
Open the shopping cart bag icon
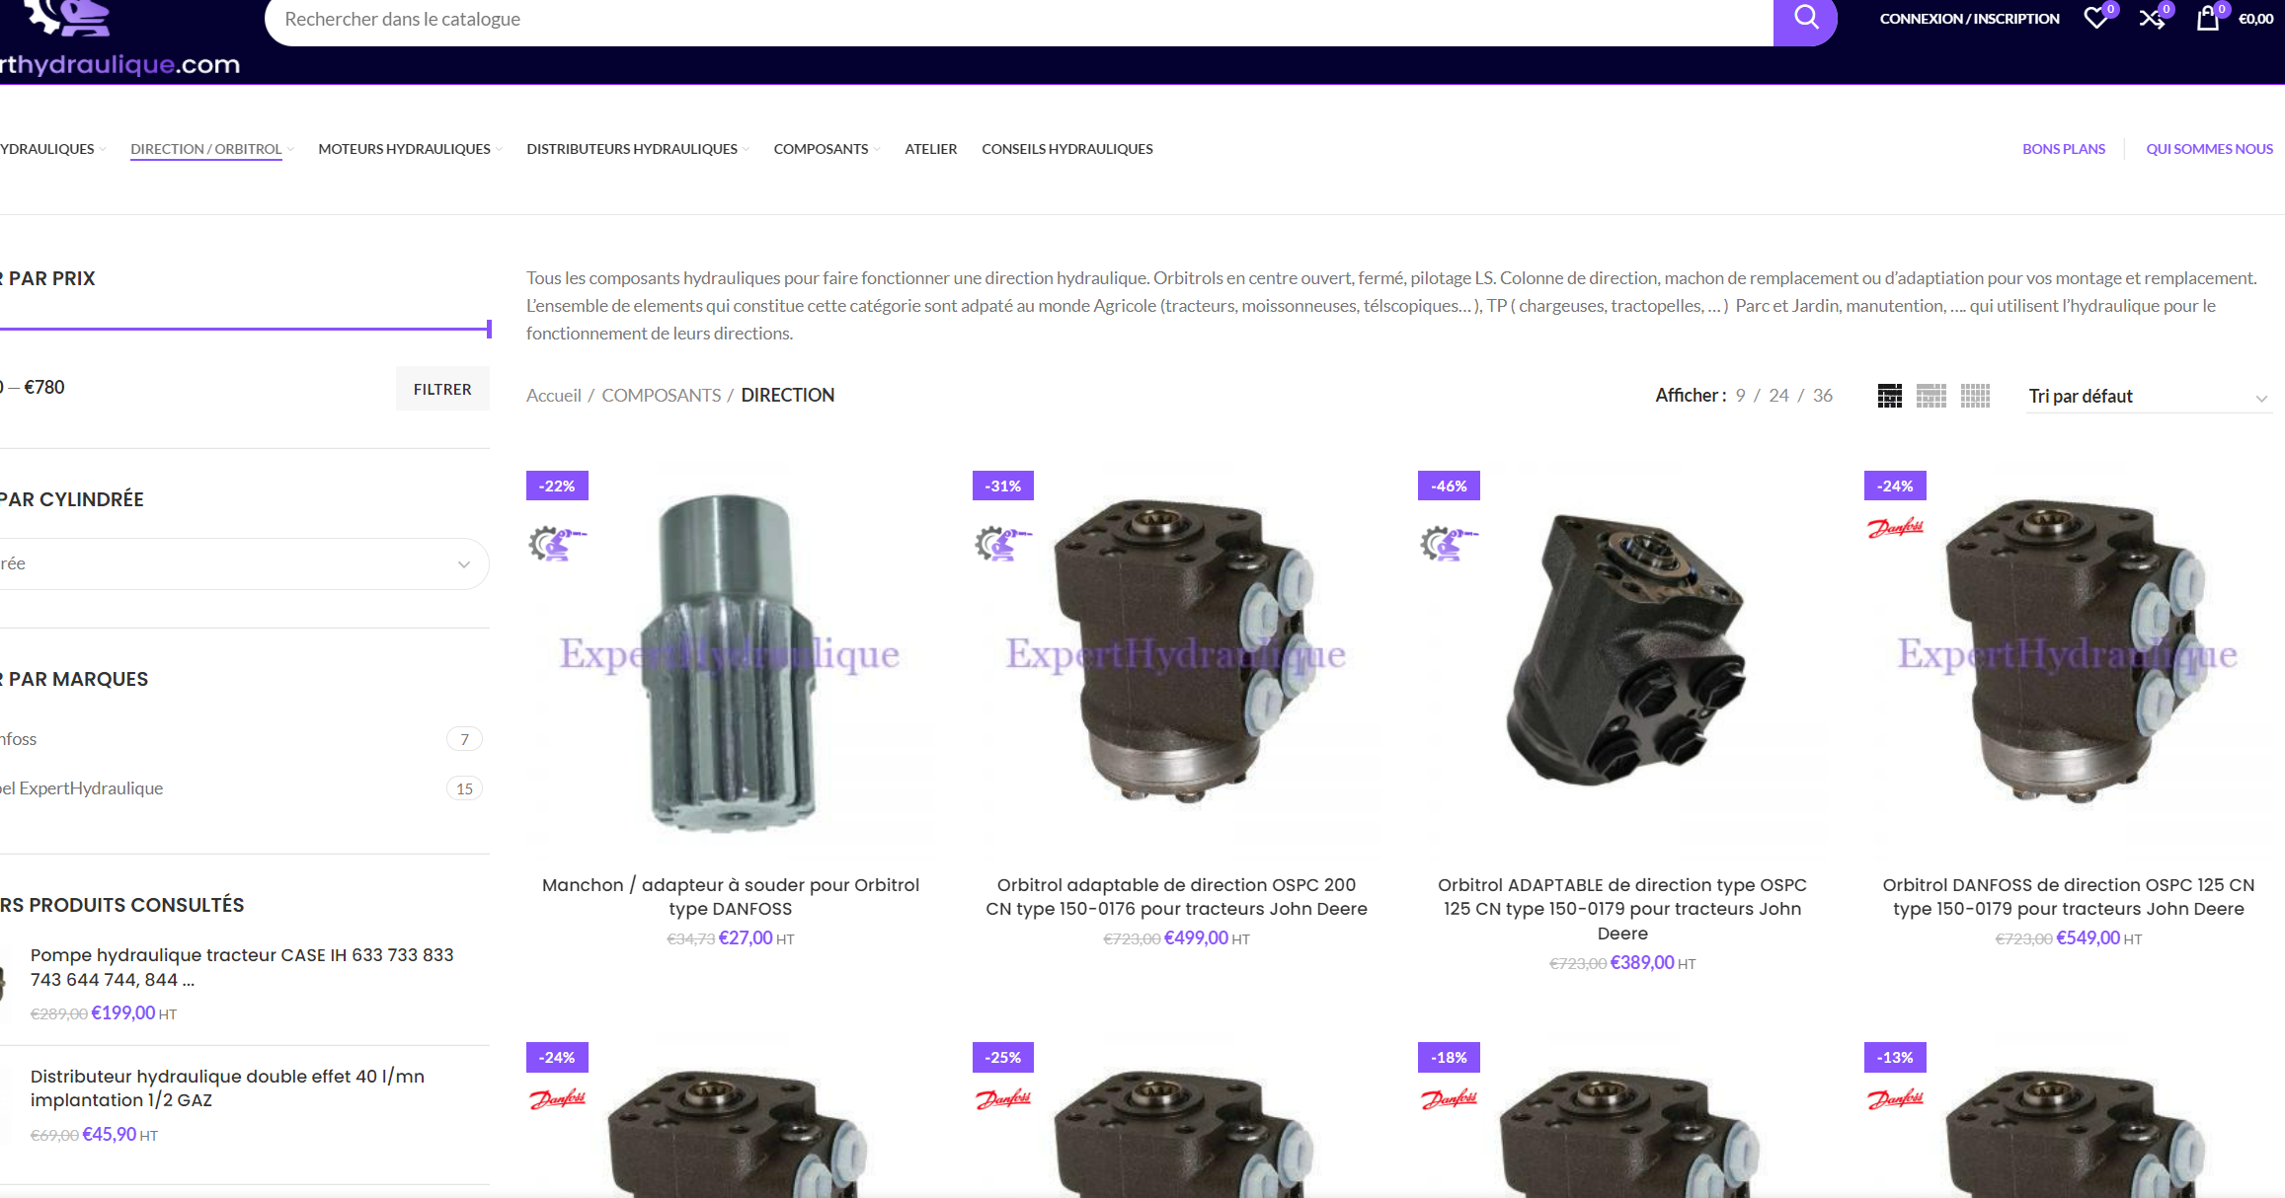coord(2207,18)
